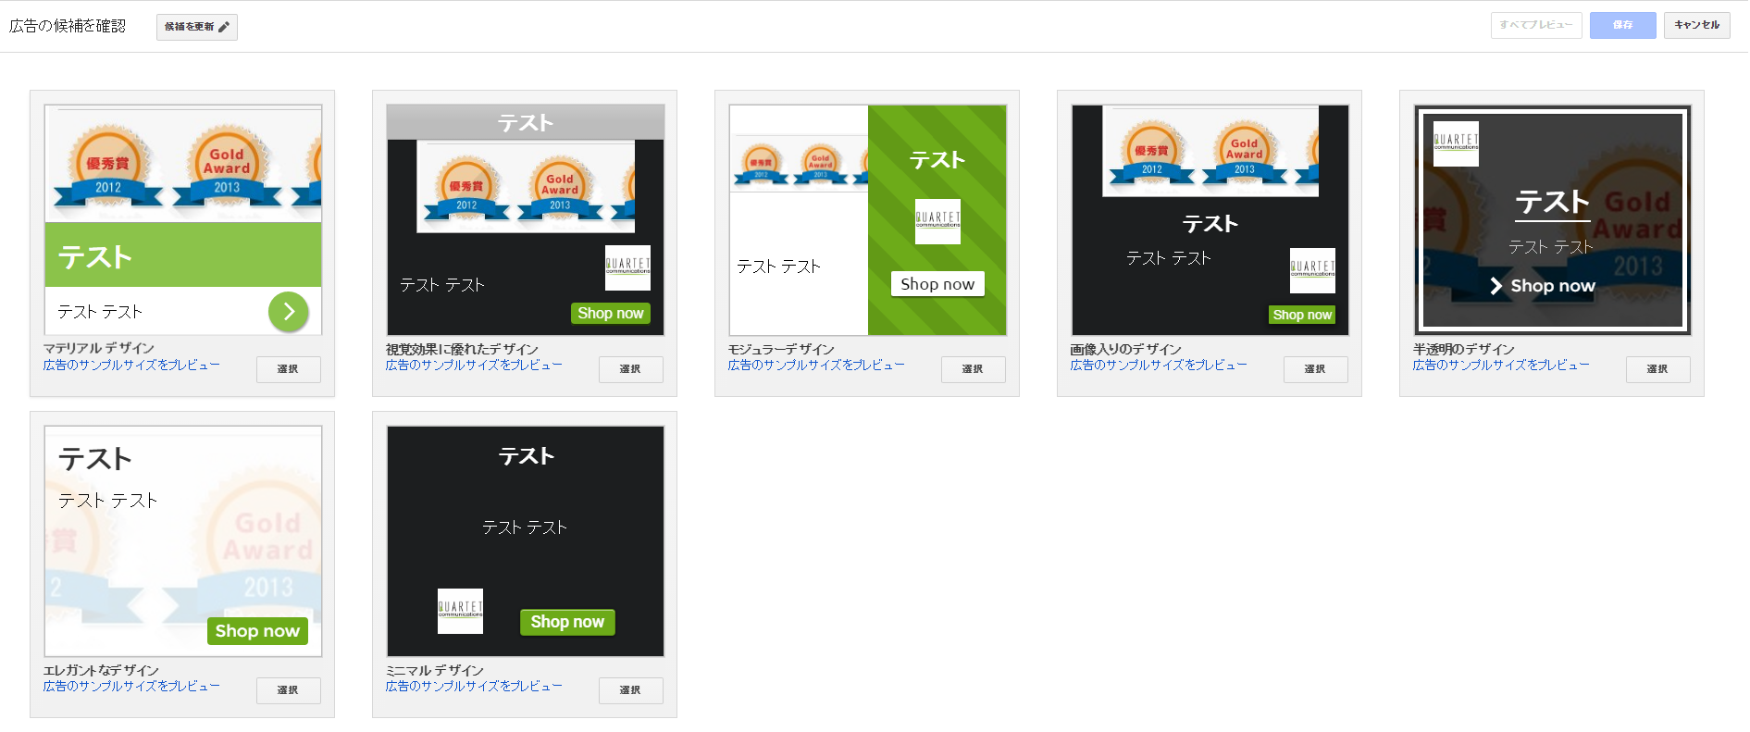Click the エレガントなデザイン ad preview thumbnail
Screen dimensions: 1750x732
tap(183, 541)
